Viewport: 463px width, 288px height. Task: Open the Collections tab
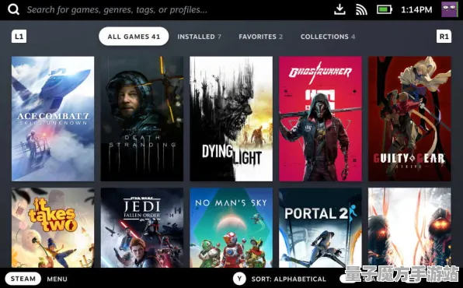tap(328, 37)
